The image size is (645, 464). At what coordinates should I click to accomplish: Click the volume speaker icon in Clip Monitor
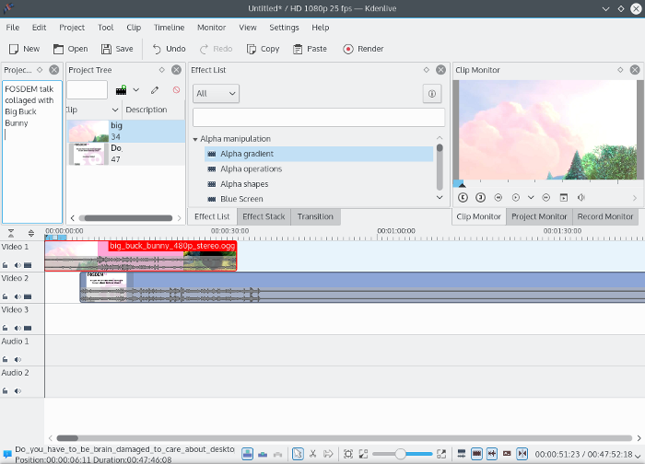point(581,197)
